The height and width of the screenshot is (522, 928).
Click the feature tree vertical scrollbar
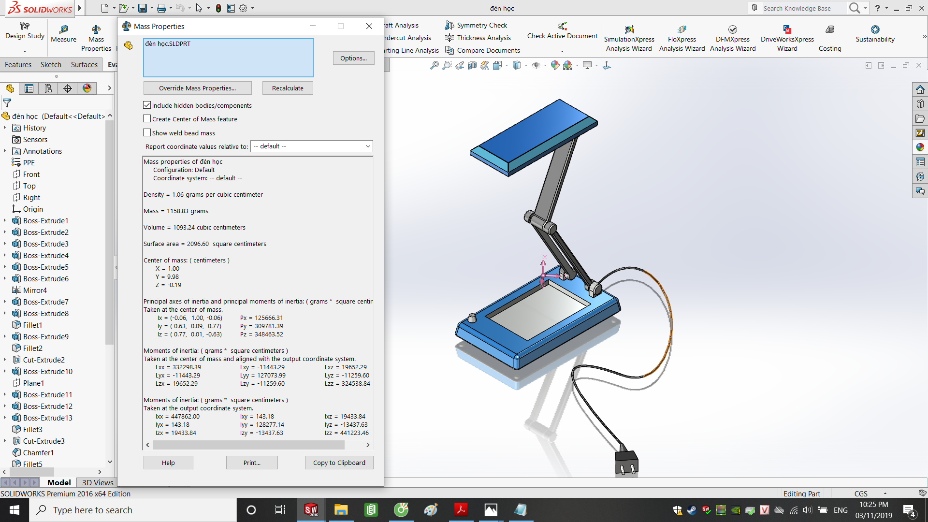[110, 232]
